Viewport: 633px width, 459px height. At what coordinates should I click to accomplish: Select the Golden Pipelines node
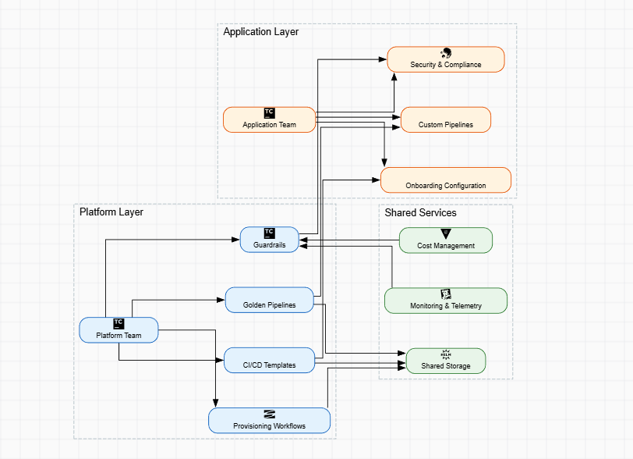click(269, 300)
